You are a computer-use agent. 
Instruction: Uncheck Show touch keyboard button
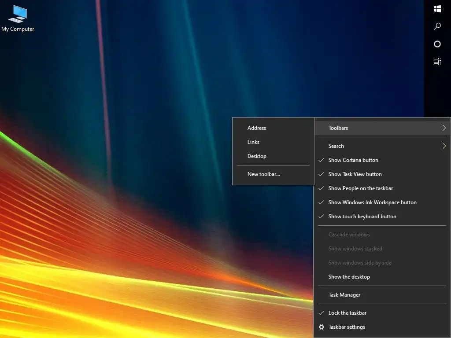(382, 217)
